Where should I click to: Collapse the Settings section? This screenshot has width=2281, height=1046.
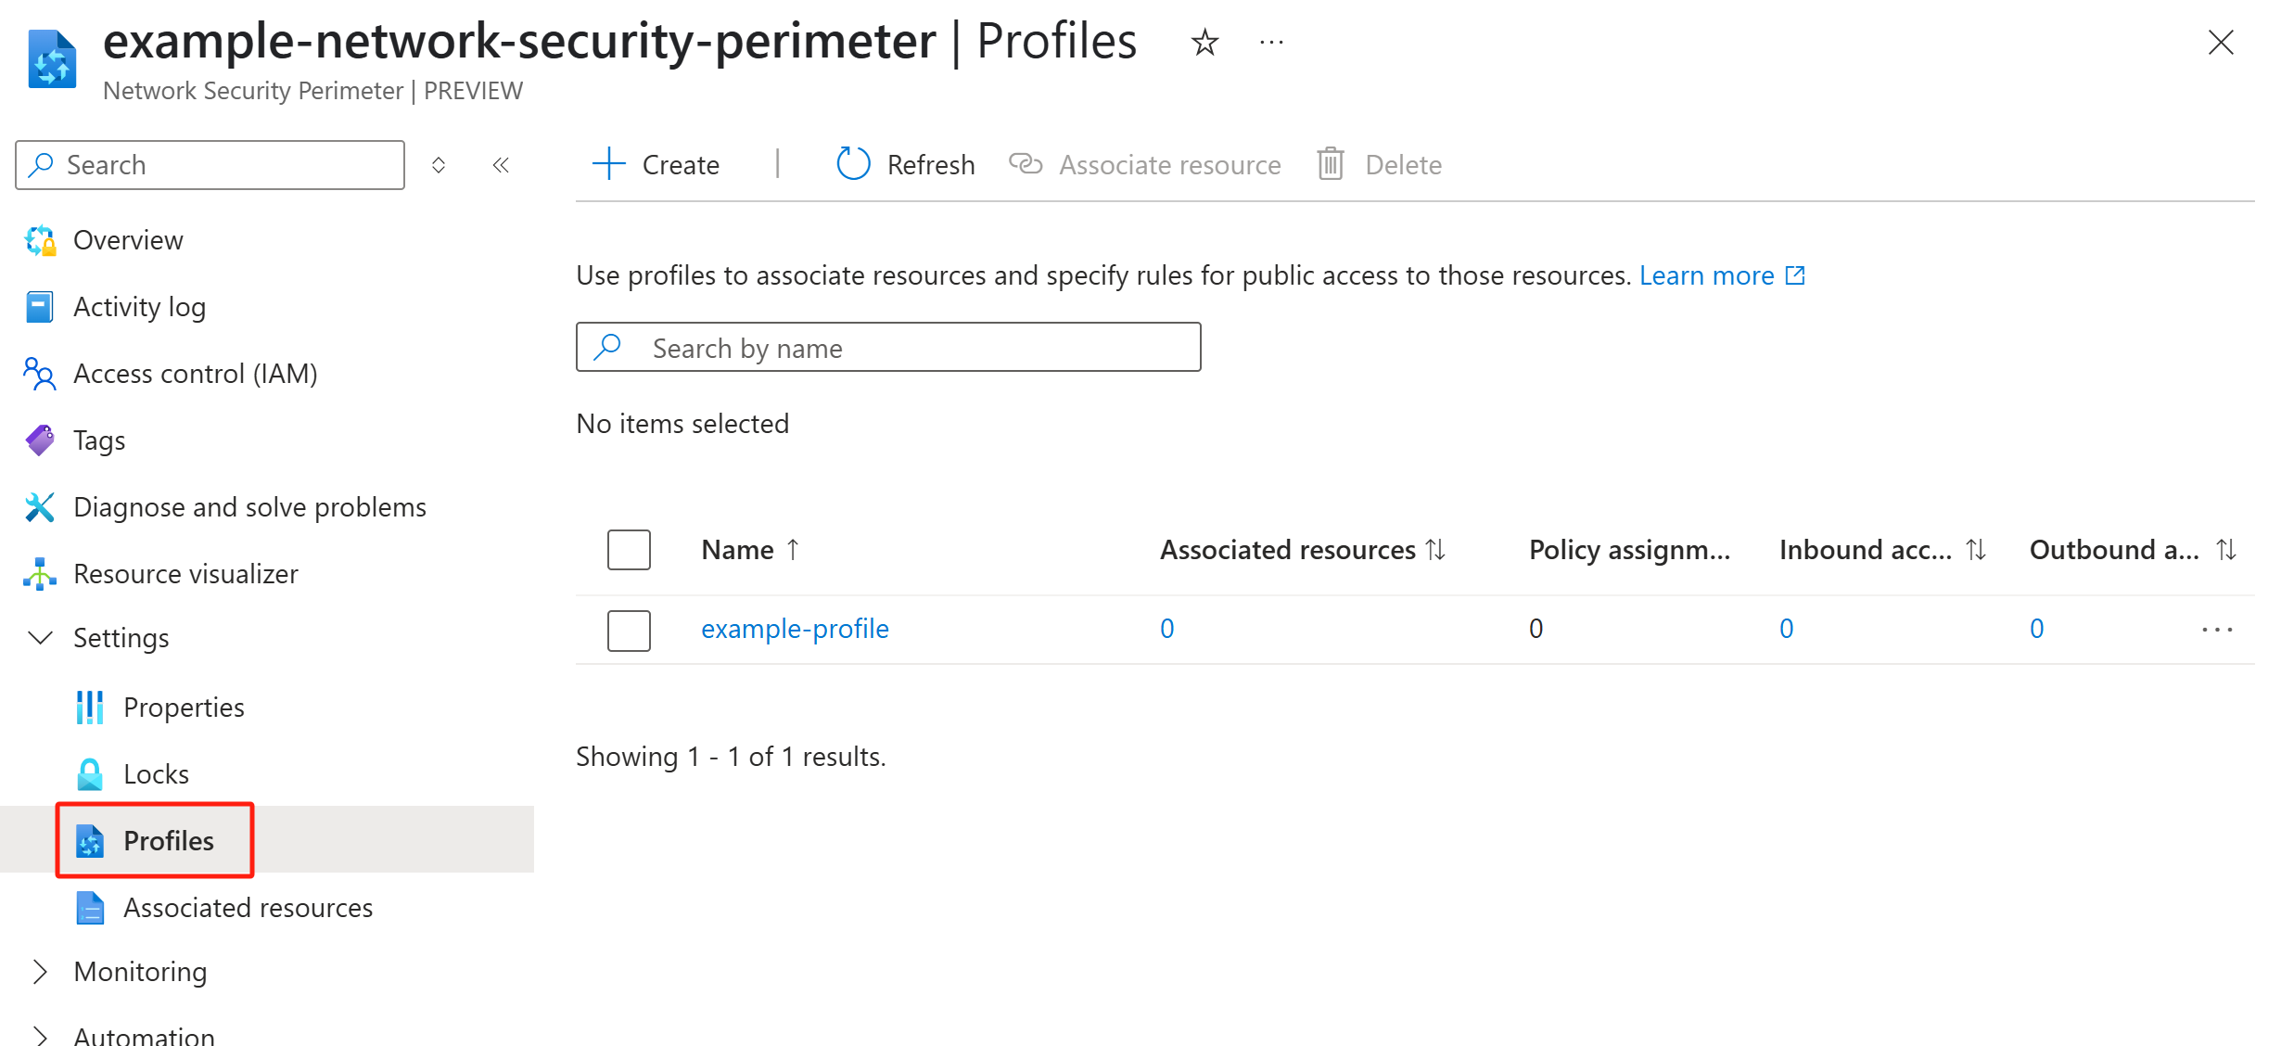click(40, 638)
